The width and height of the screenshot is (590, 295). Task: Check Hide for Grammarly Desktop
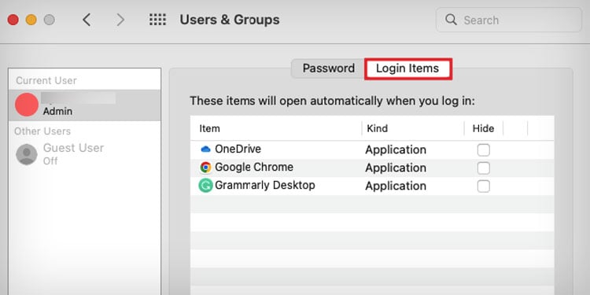coord(484,186)
